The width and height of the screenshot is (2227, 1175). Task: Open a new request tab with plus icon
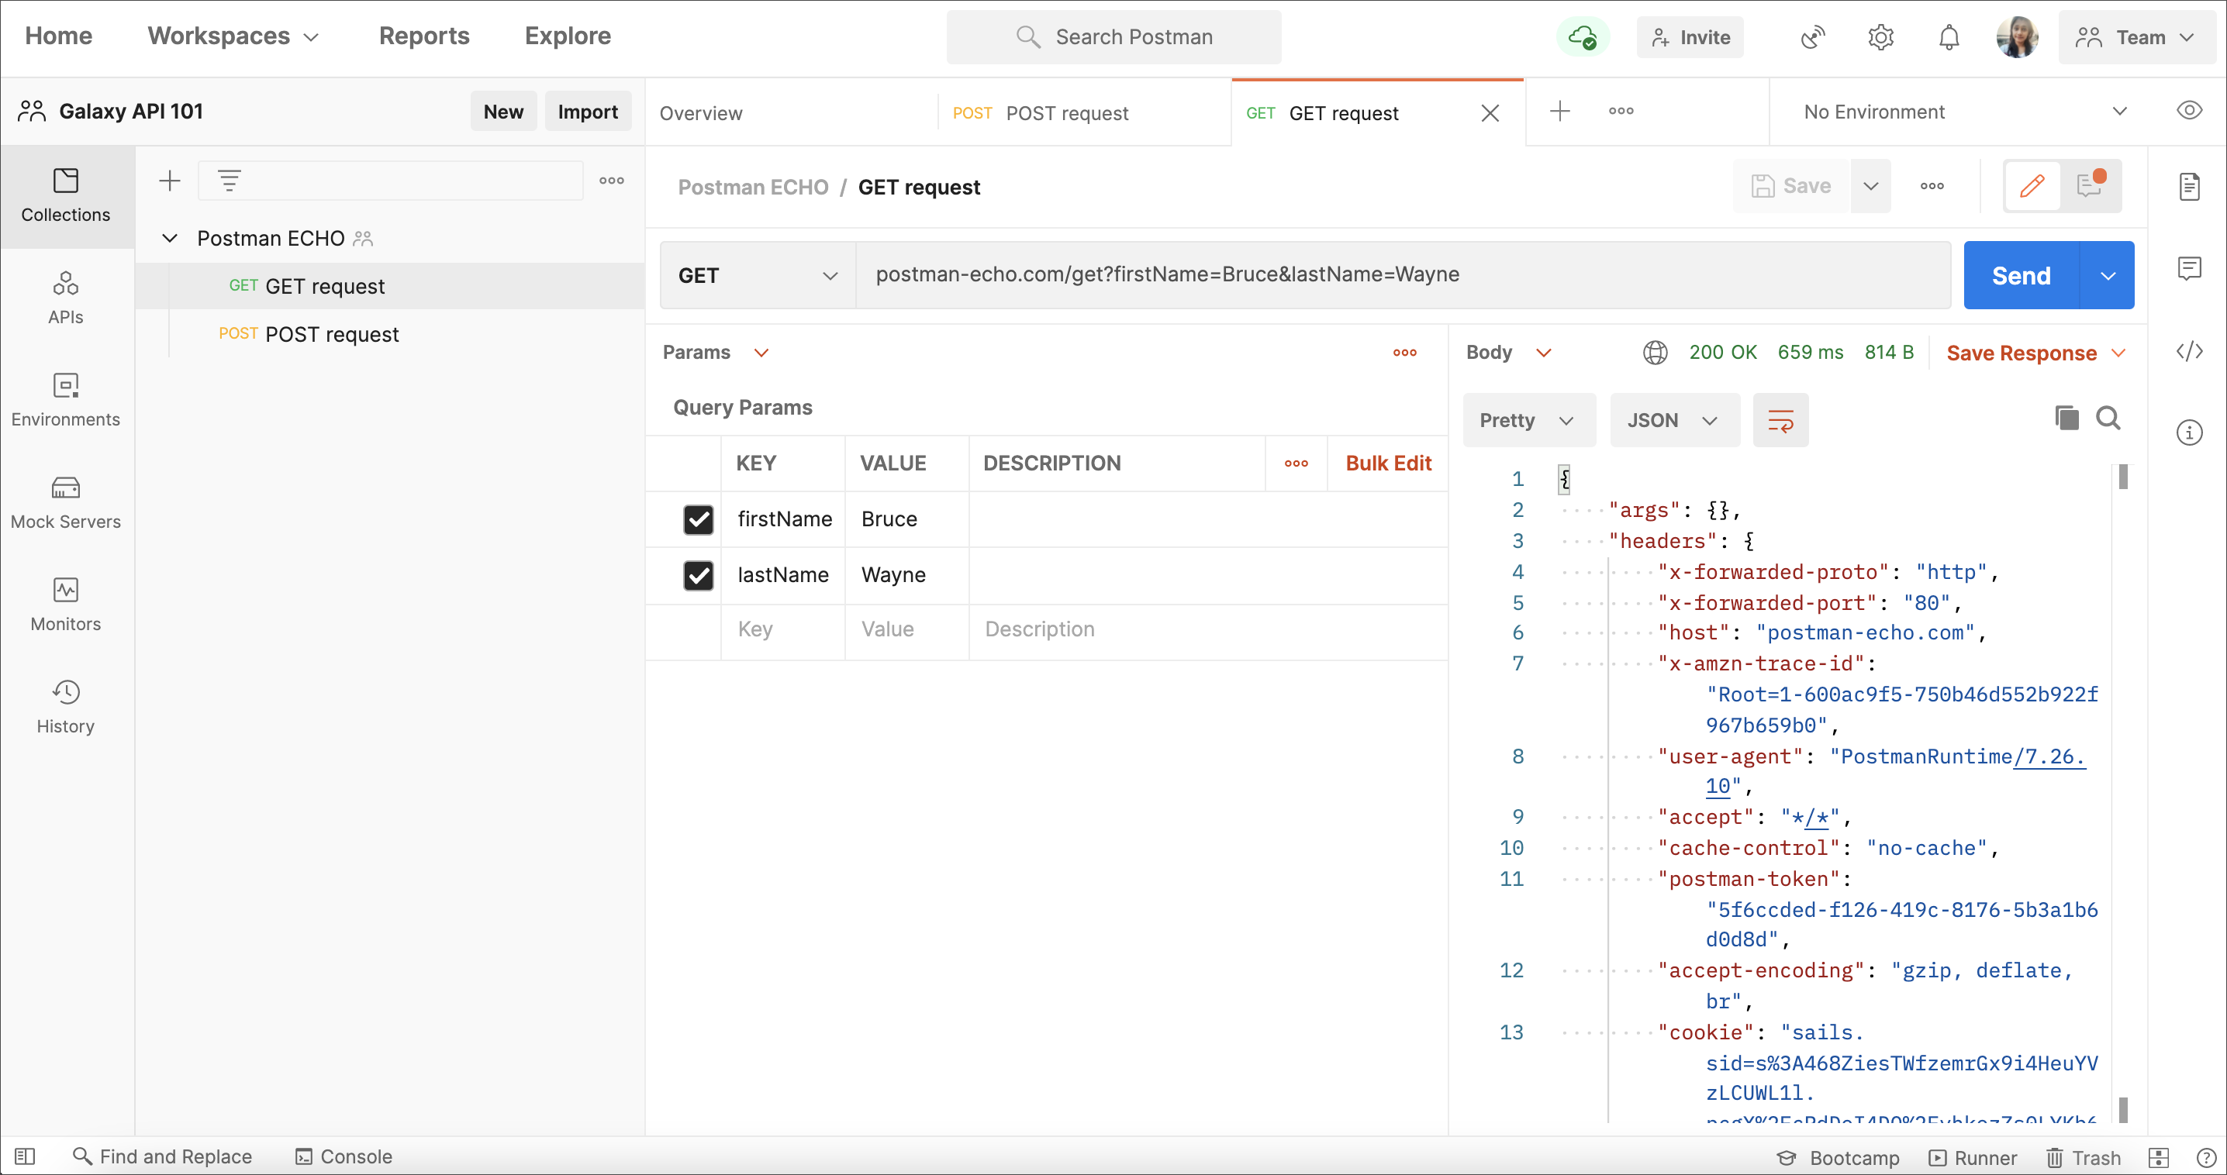click(1559, 112)
